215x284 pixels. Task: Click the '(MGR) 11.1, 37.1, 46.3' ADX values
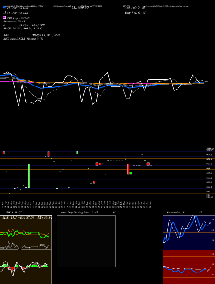(x=46, y=35)
